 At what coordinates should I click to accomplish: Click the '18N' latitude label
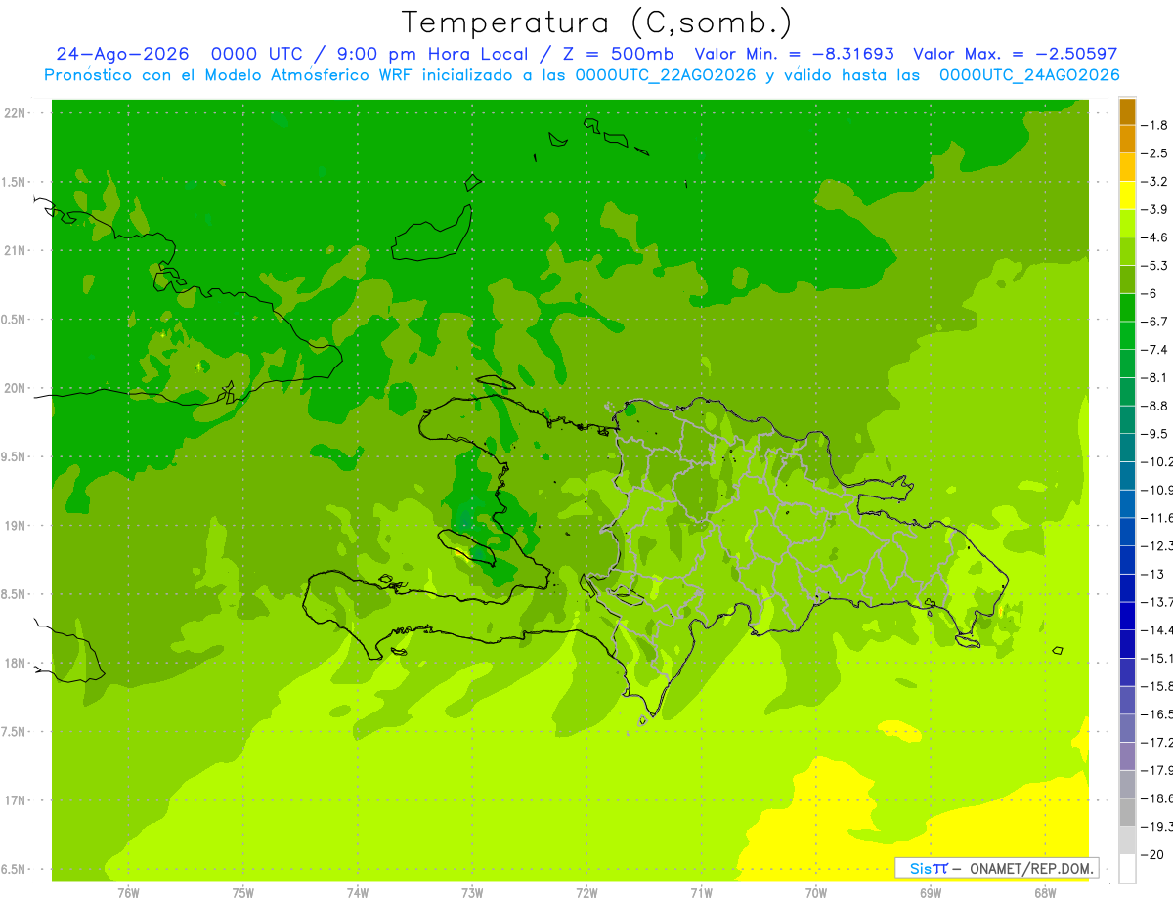click(17, 663)
